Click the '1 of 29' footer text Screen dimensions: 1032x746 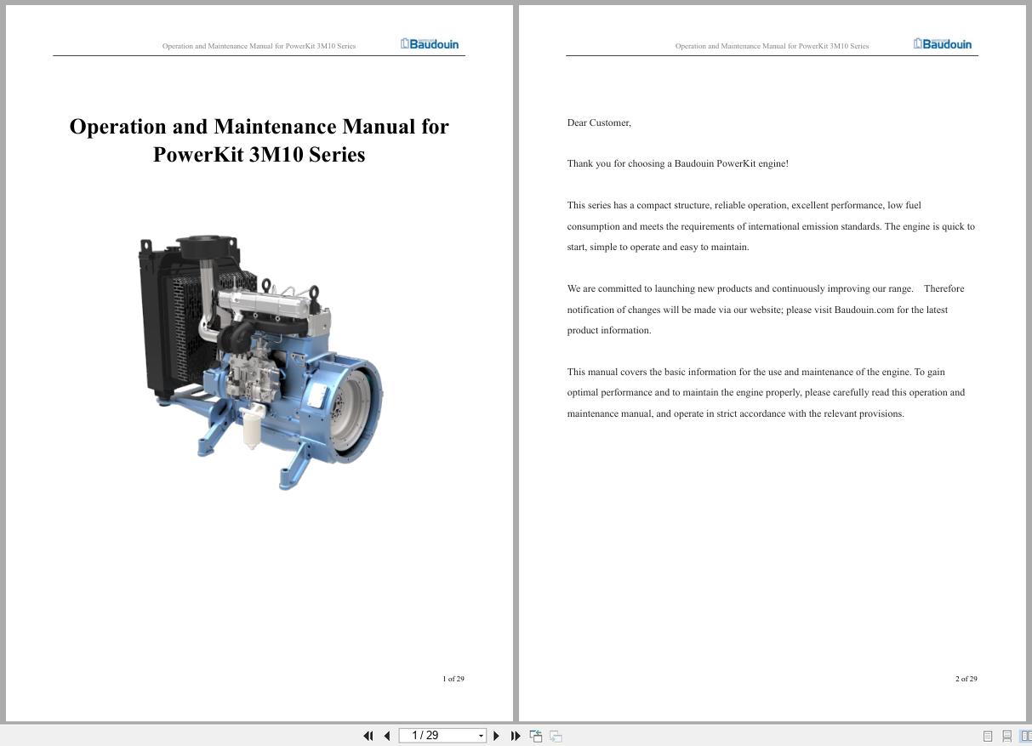[453, 679]
